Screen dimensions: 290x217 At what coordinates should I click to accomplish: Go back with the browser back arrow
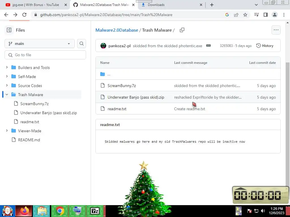click(x=6, y=15)
